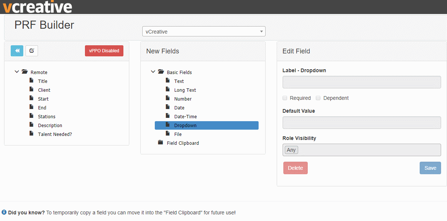
Task: Select the Number field type
Action: 183,99
